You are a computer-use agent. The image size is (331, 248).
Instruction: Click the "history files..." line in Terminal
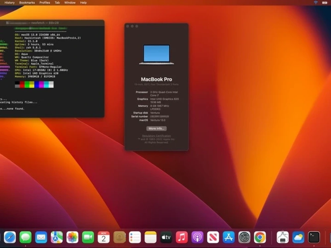click(19, 102)
